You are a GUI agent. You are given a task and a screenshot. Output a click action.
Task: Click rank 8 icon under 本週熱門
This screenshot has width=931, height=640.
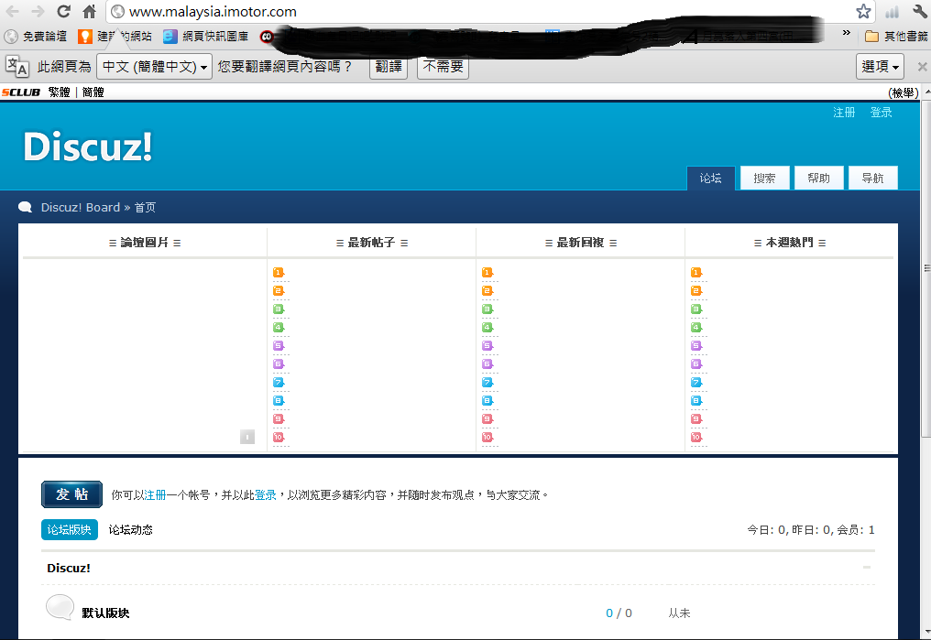click(696, 400)
